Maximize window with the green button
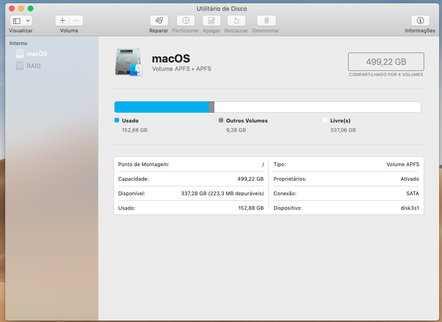 [x=30, y=8]
